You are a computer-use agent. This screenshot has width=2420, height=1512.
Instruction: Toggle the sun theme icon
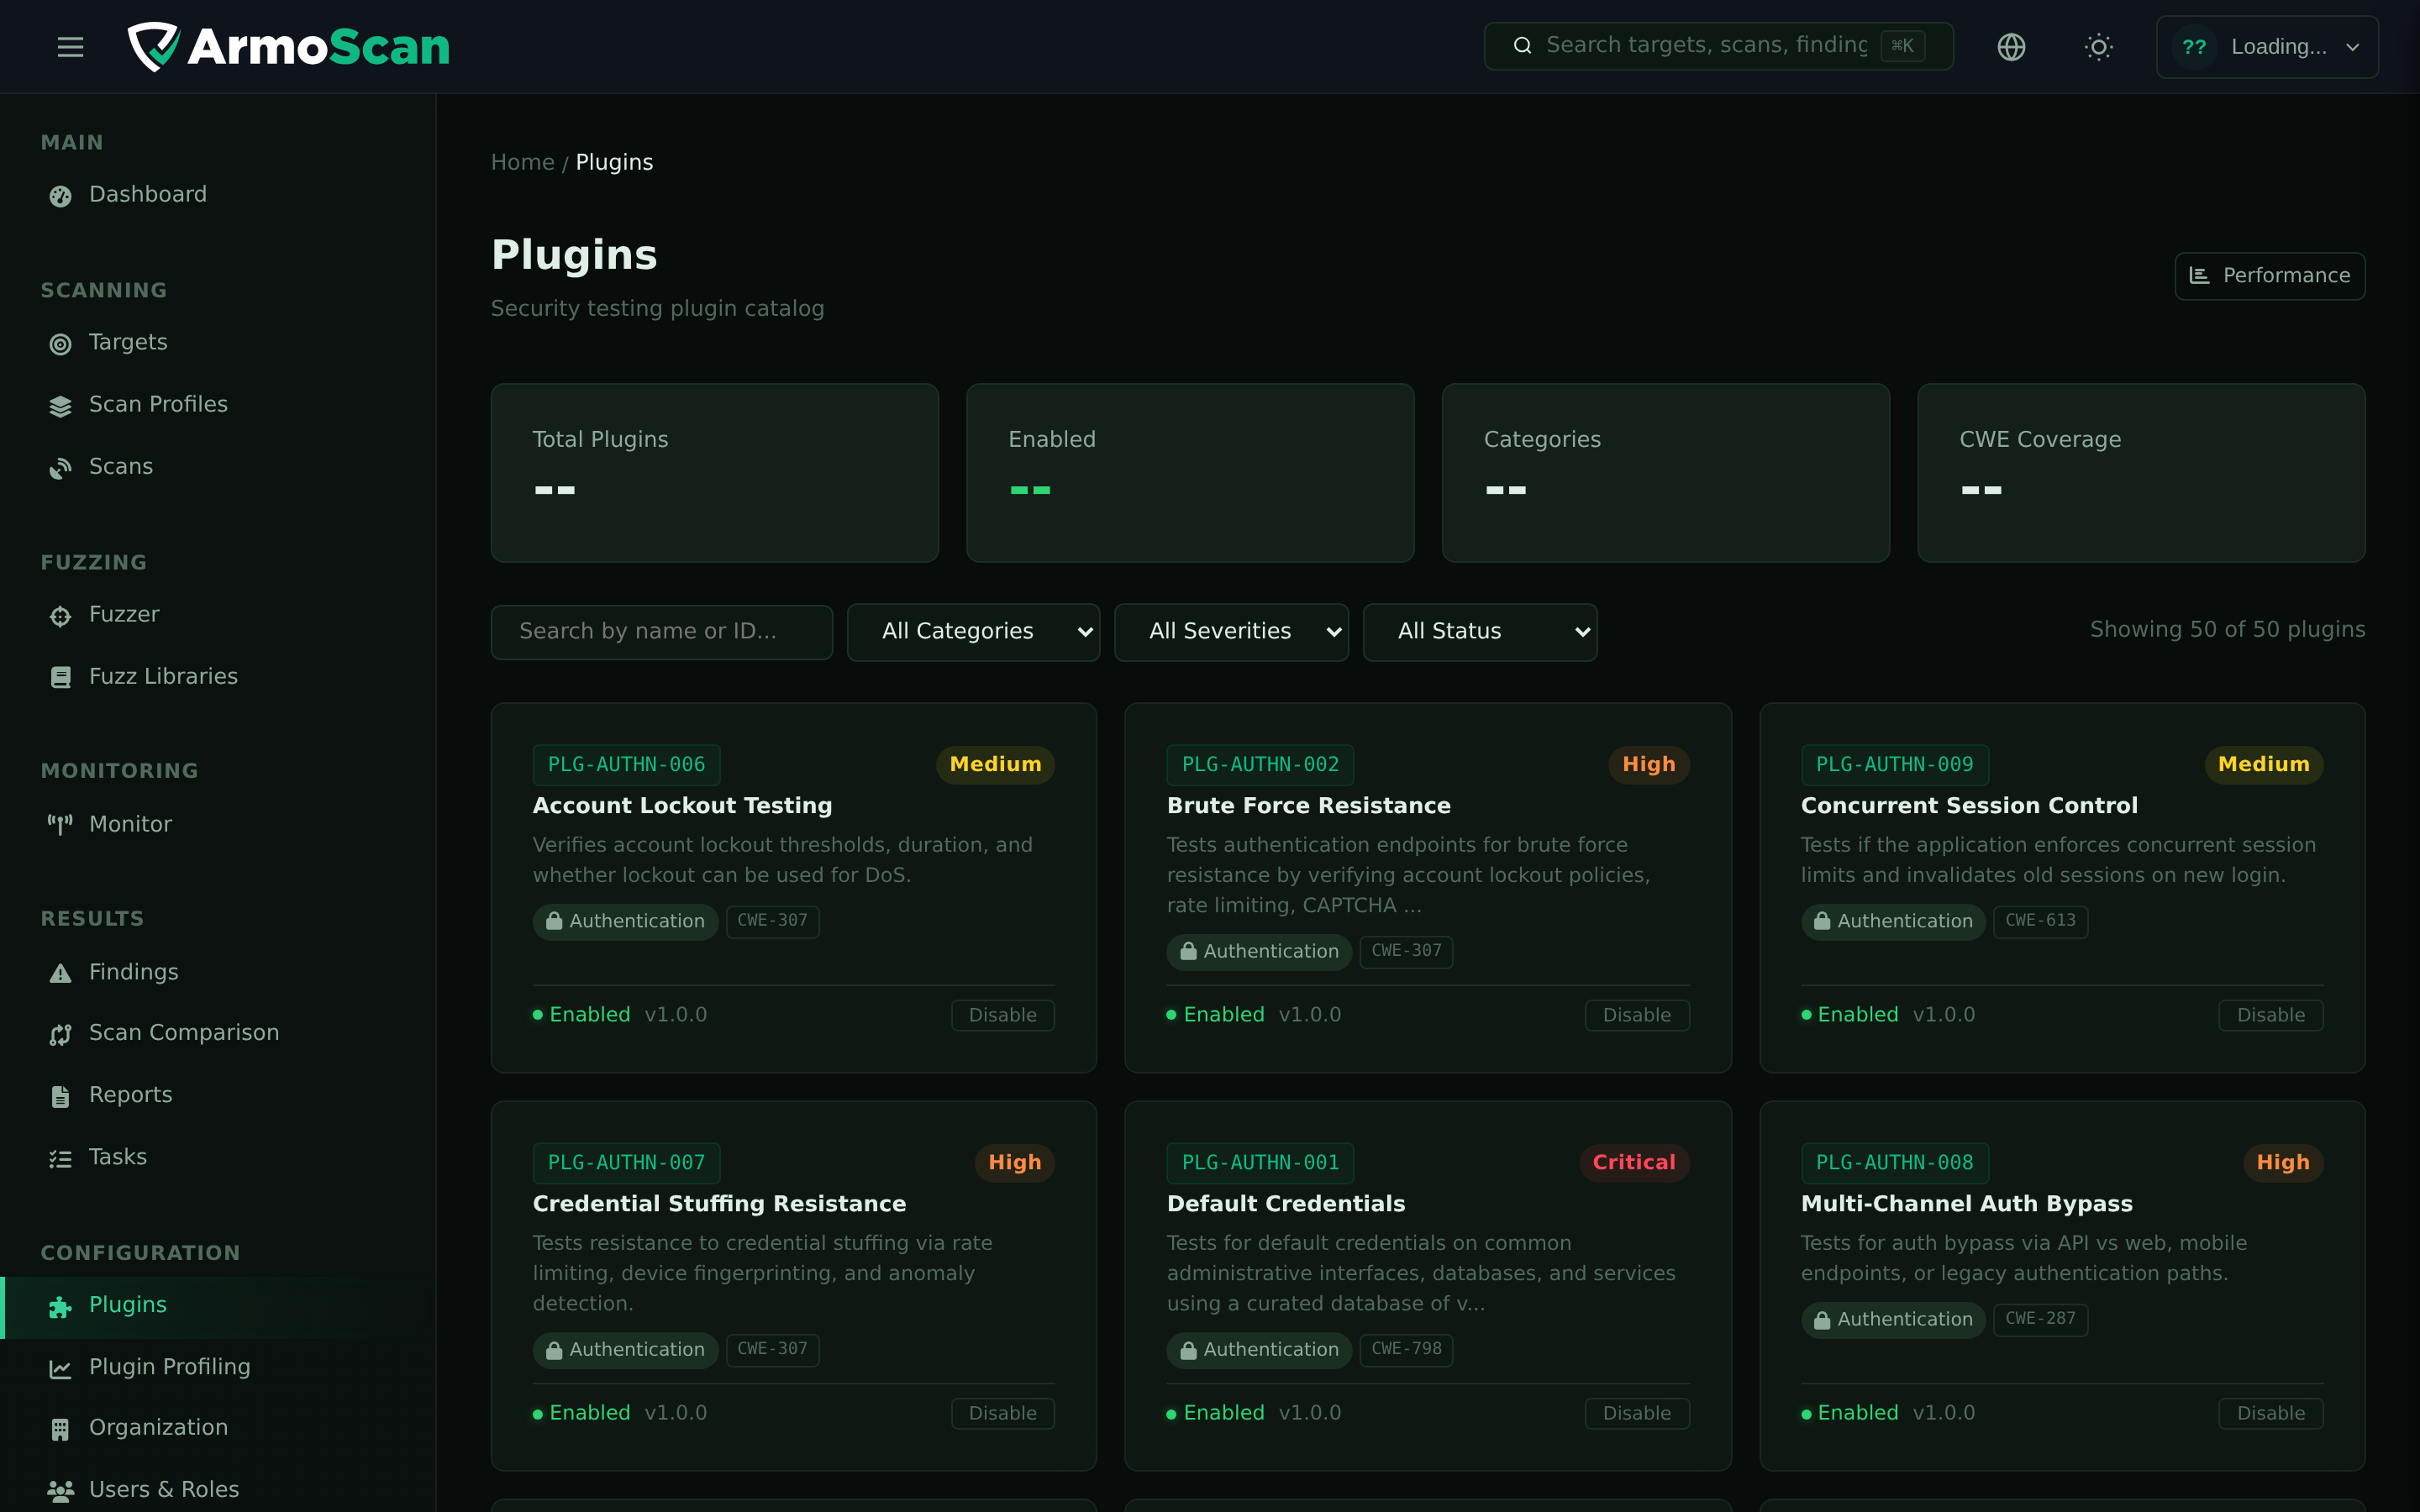[2098, 46]
